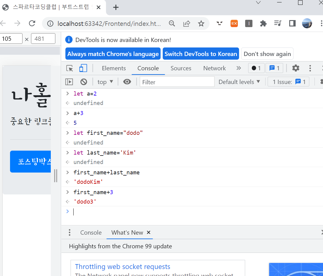Open the DevTools three-dot customize menu
This screenshot has width=323, height=276.
pyautogui.click(x=310, y=68)
